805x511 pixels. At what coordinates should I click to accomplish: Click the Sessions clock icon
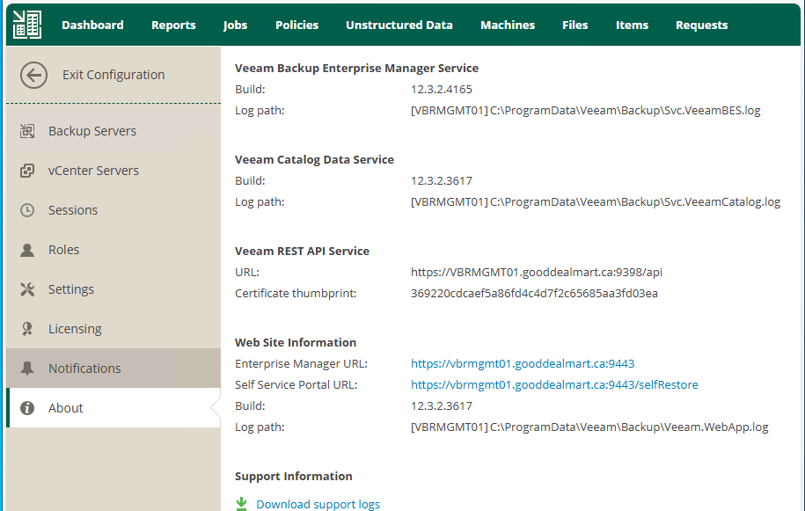click(27, 210)
